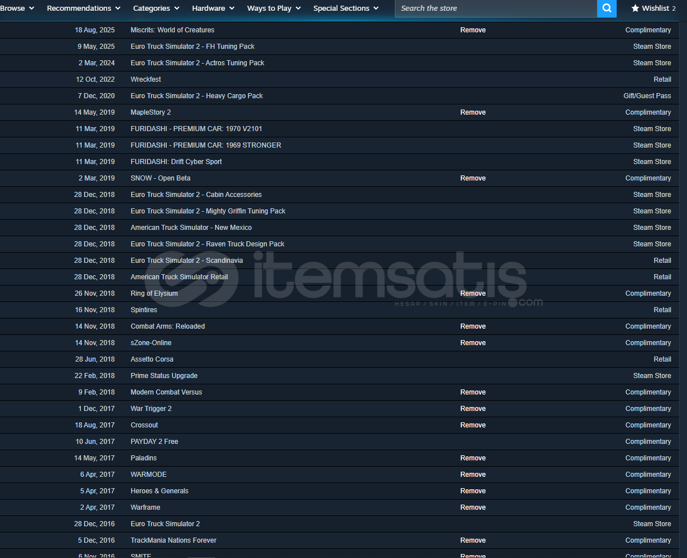Click the Spintires license name
This screenshot has width=687, height=558.
(x=144, y=310)
